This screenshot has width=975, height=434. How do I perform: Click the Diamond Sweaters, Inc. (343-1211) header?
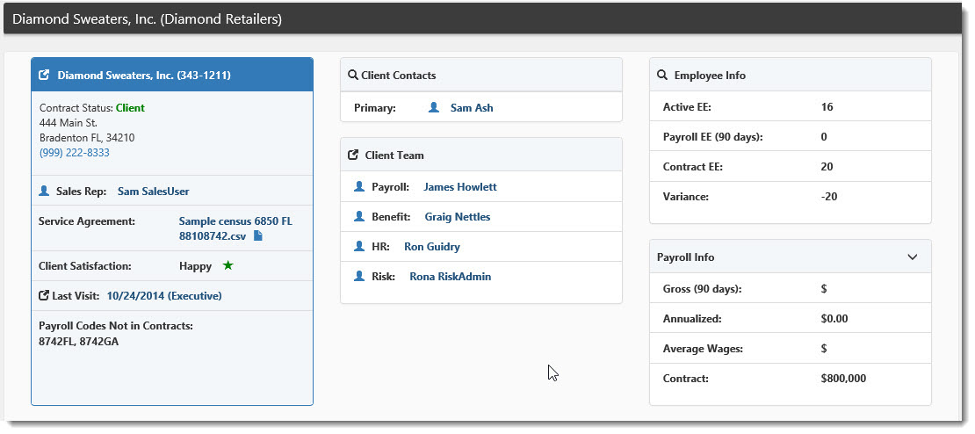tap(144, 76)
